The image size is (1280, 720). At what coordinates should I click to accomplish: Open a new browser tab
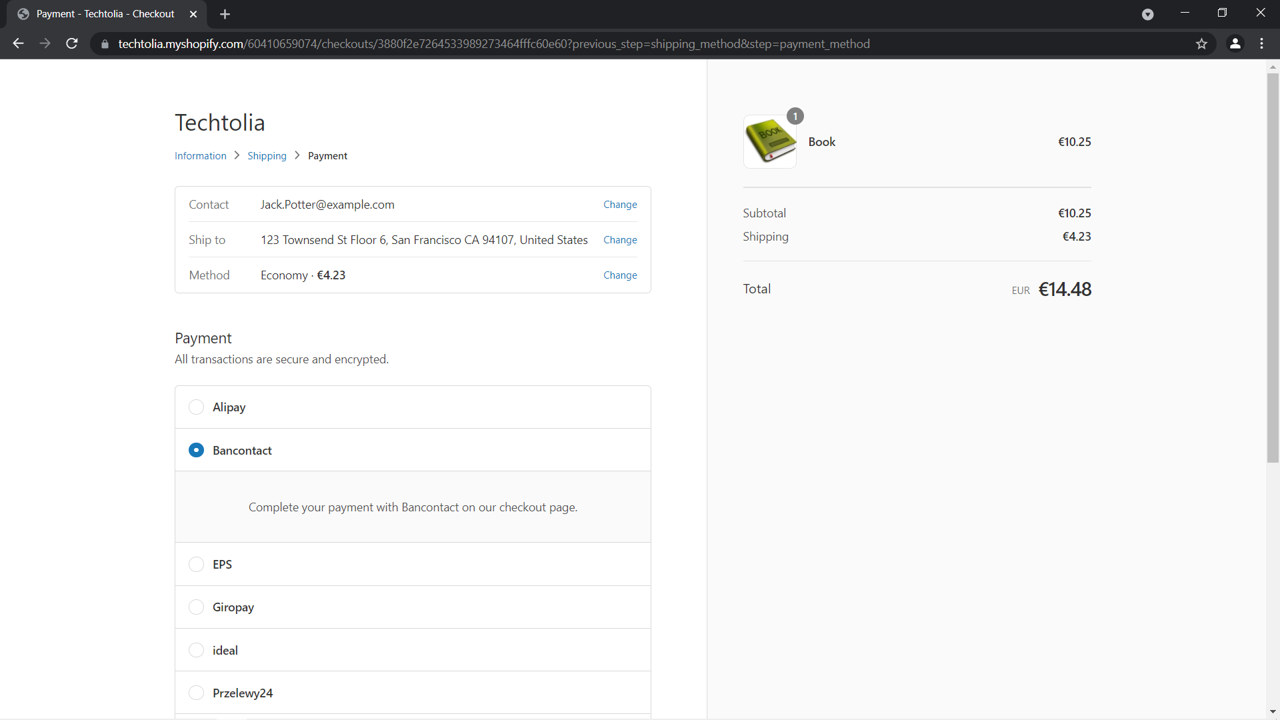tap(225, 14)
